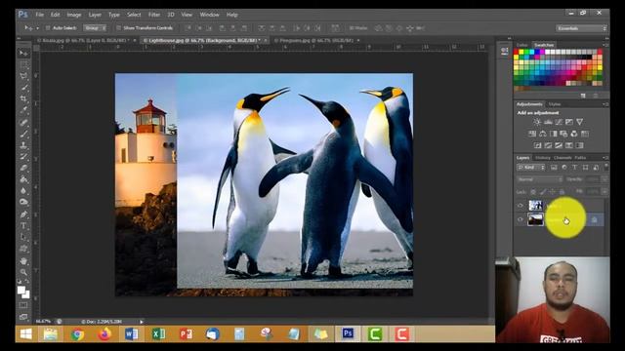Select the Rectangular Marquee tool
This screenshot has height=351, width=625.
tap(23, 64)
